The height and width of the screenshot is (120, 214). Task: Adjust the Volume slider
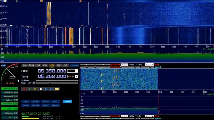coord(57,80)
